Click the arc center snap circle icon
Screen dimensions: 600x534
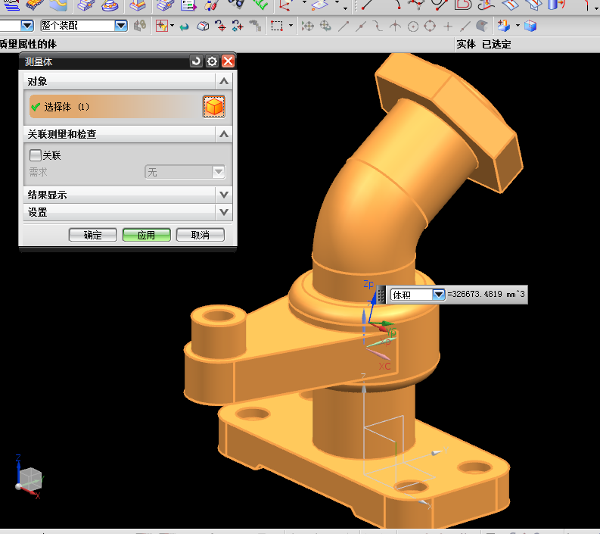413,26
